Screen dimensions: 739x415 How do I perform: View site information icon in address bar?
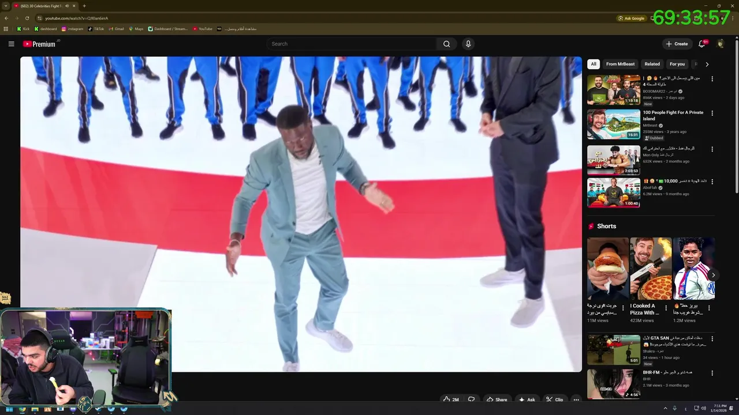(x=39, y=18)
